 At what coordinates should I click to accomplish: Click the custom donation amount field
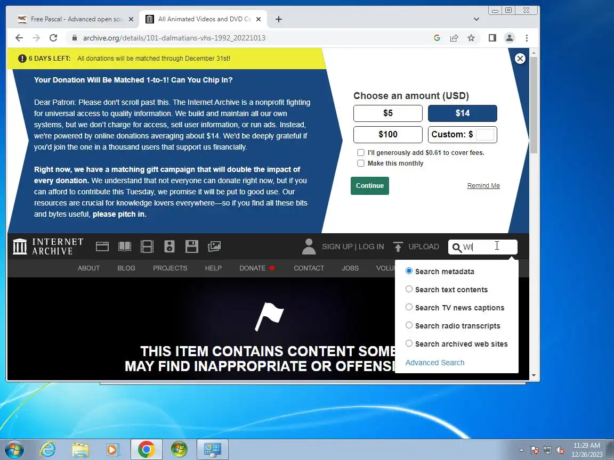pyautogui.click(x=485, y=135)
